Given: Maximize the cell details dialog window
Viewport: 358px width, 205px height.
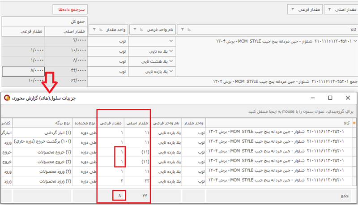Looking at the screenshot, I should pos(330,97).
